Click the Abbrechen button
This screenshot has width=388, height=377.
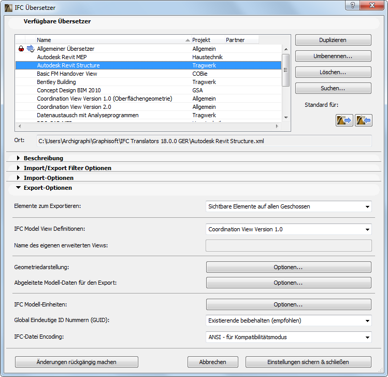coord(213,362)
